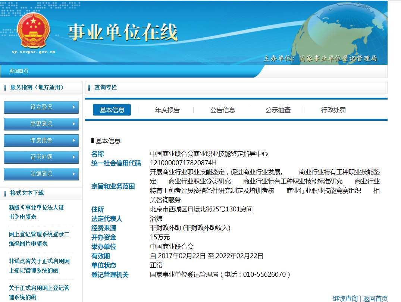This screenshot has width=401, height=302.
Task: Open 非试点省关于正式启用网上登记管理系统的函 link
Action: point(39,266)
